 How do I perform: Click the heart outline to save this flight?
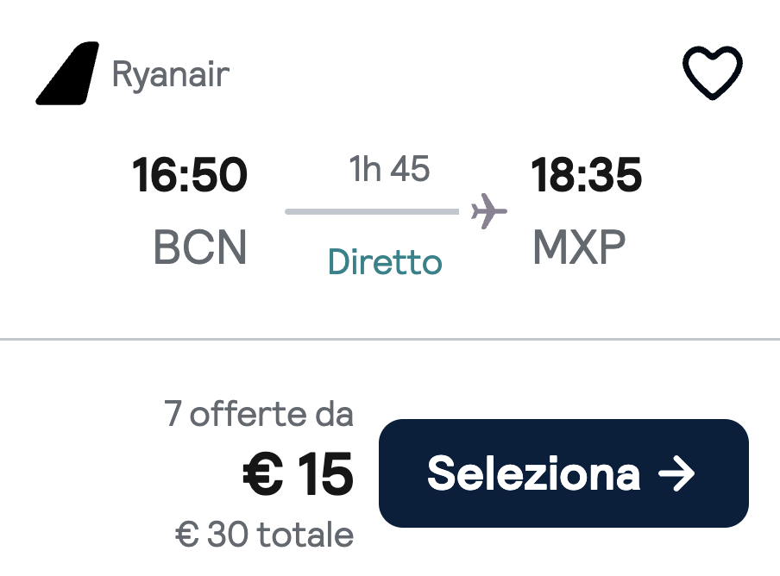[712, 74]
